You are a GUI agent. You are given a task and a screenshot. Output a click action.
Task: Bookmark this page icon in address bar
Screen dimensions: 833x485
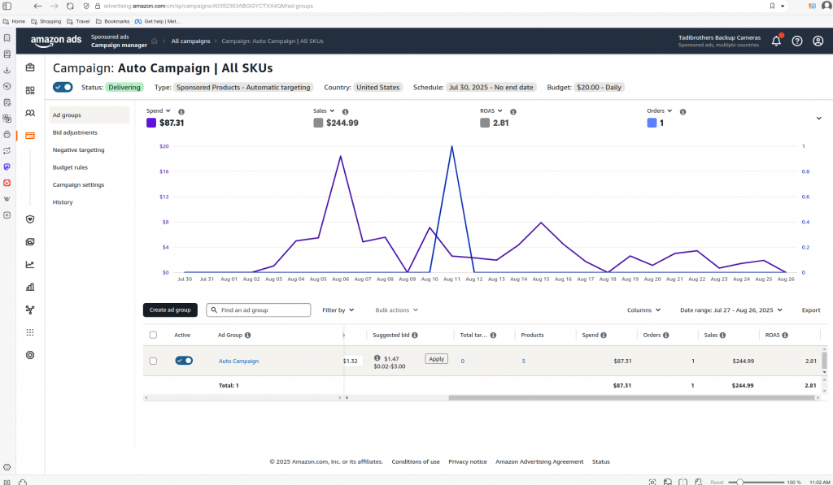pos(772,6)
